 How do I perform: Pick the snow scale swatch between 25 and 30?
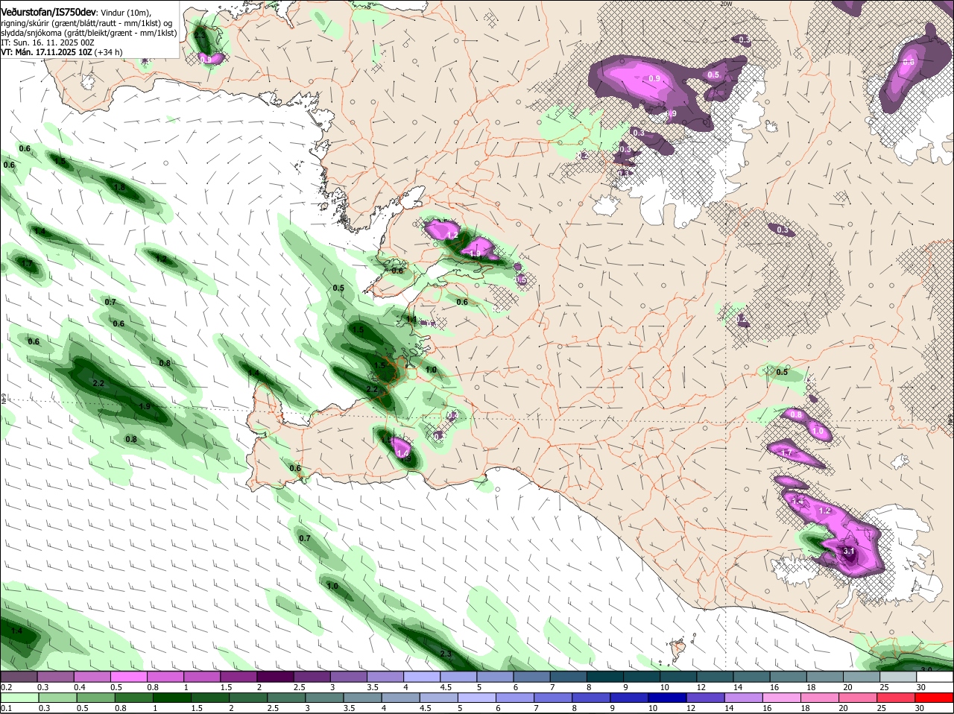(897, 677)
